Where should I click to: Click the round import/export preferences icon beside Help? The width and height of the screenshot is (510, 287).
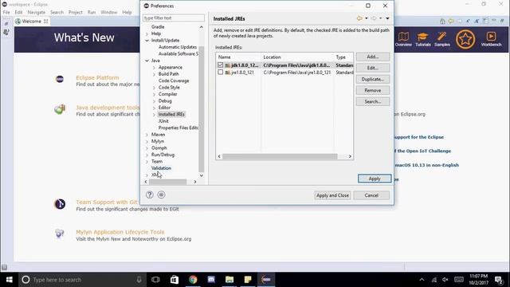(161, 195)
